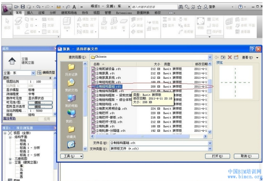Click 编辑 button for 可见性/图形
Image resolution: width=264 pixels, height=181 pixels.
coord(40,103)
